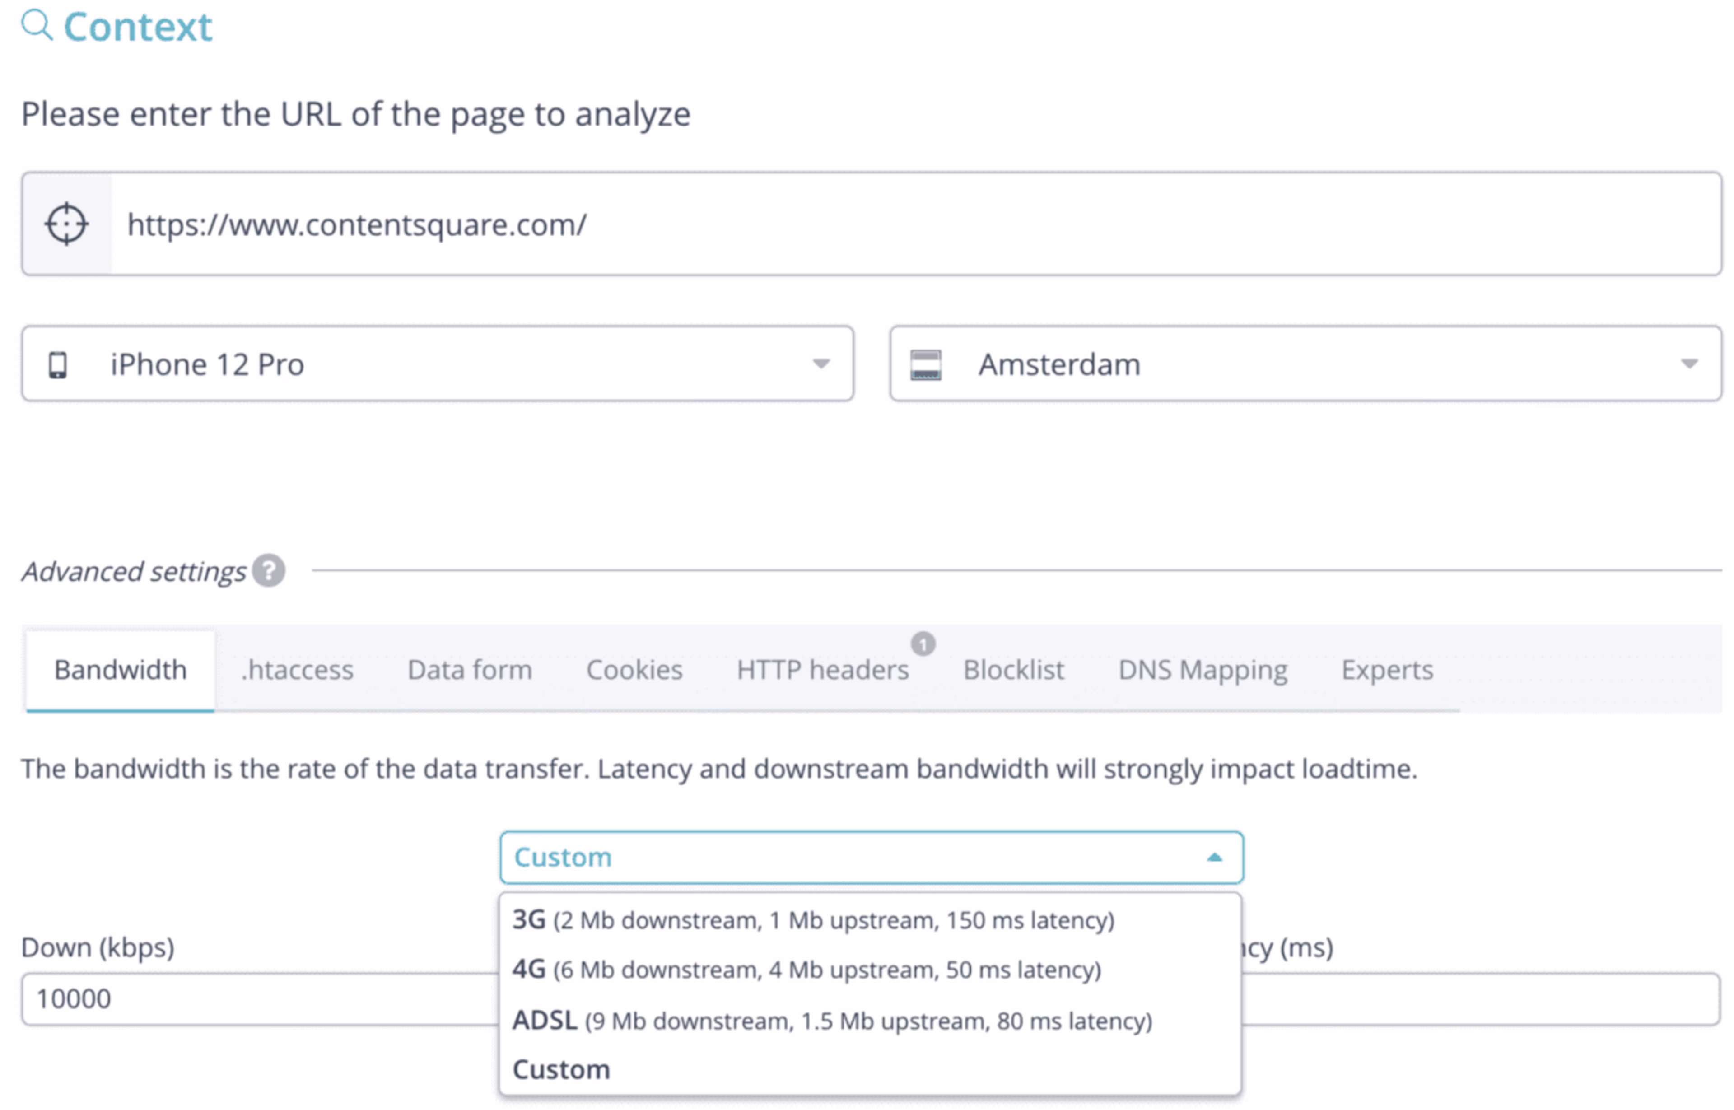Click the up arrow of Custom dropdown
This screenshot has width=1734, height=1110.
click(1214, 858)
